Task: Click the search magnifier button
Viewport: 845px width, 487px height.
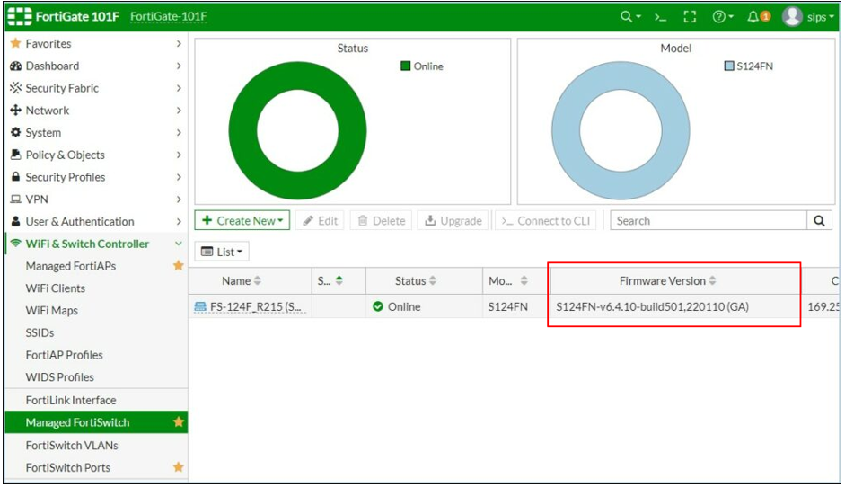Action: coord(819,220)
